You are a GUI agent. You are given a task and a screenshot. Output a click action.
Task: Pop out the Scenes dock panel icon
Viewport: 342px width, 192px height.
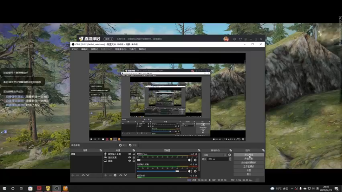[x=101, y=151]
